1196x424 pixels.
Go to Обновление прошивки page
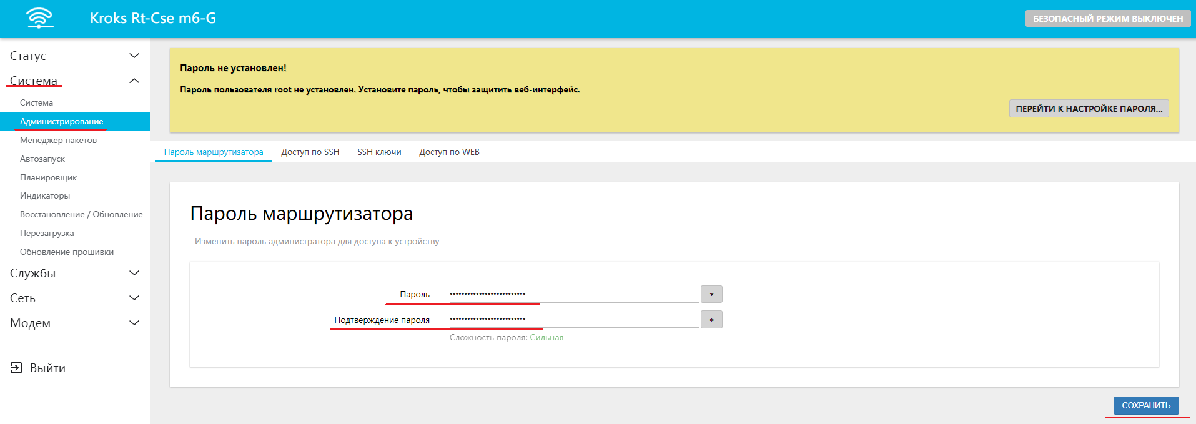click(67, 252)
